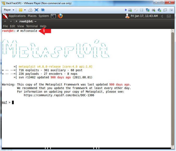Send Ctrl+Alt+Del via VMware toolbar icon

[30, 10]
